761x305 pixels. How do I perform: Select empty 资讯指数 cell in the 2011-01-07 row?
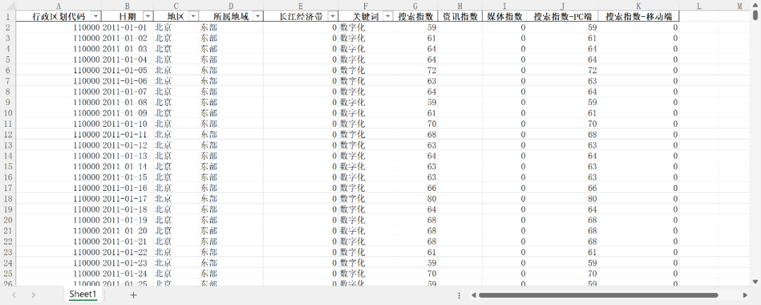point(460,91)
